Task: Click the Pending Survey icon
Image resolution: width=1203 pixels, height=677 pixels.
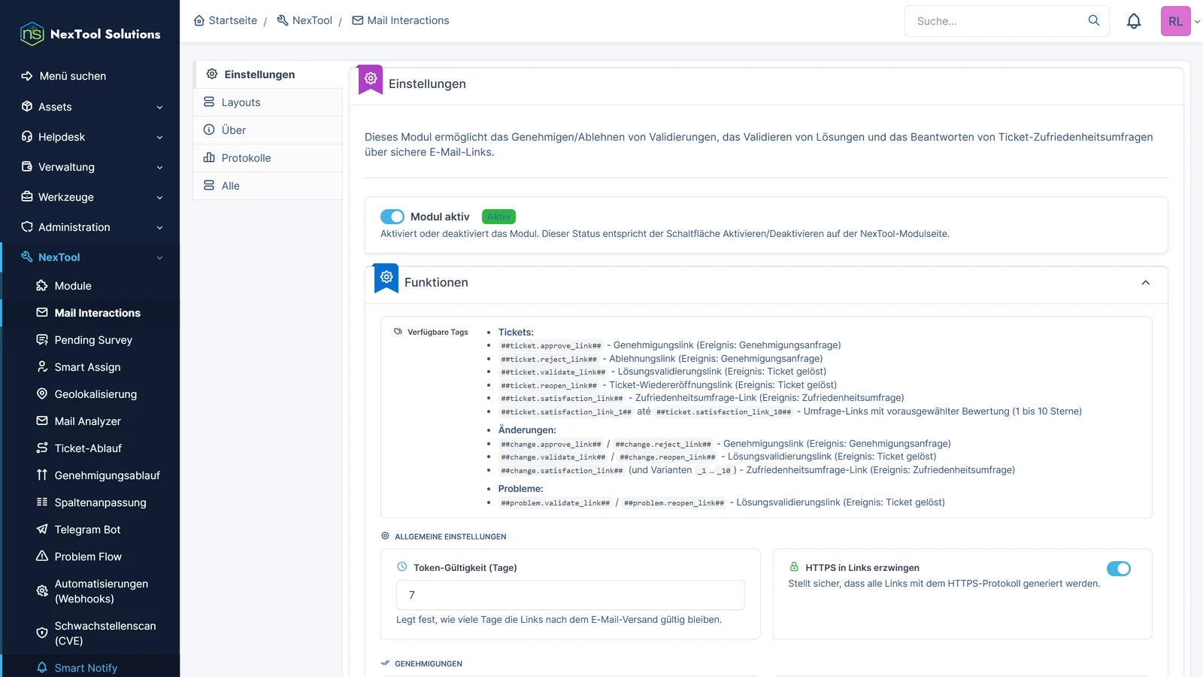Action: point(42,340)
